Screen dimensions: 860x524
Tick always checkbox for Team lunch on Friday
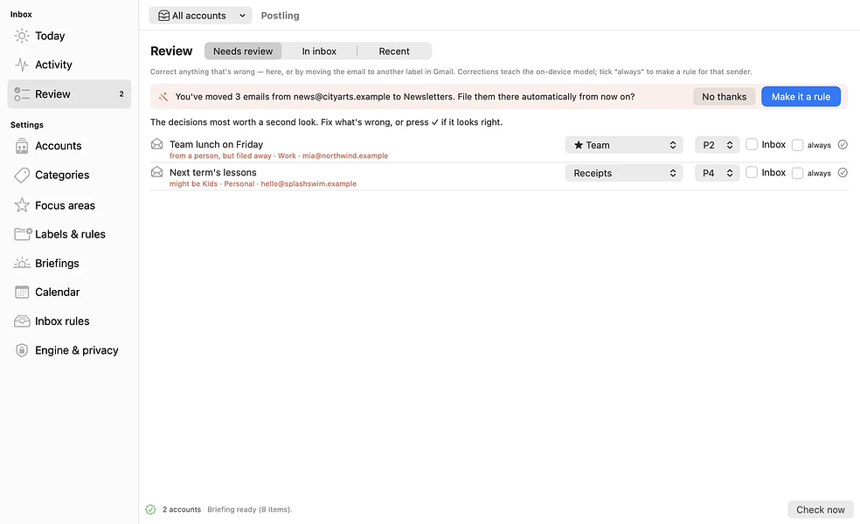click(797, 145)
